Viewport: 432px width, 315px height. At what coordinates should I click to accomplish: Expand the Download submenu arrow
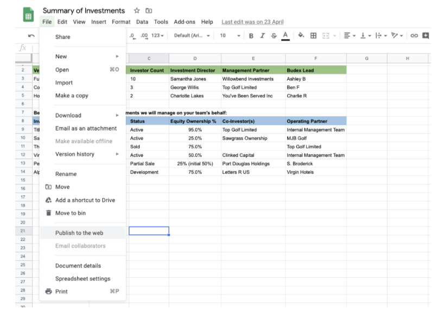tap(117, 115)
